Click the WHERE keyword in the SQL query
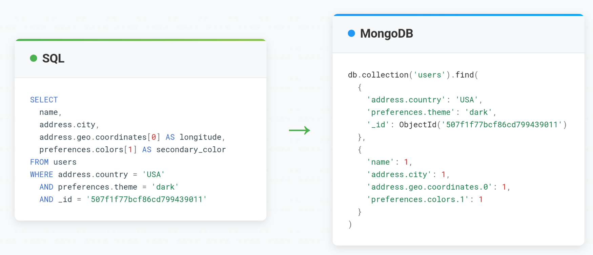This screenshot has width=593, height=255. [x=42, y=175]
